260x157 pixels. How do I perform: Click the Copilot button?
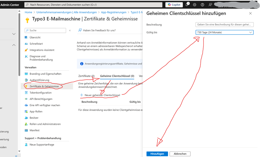tap(174, 5)
